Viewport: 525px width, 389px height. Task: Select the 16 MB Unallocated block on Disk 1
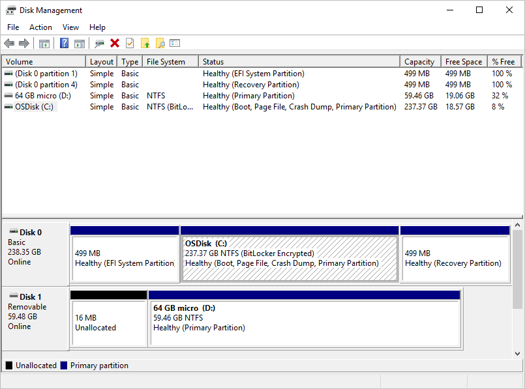108,319
